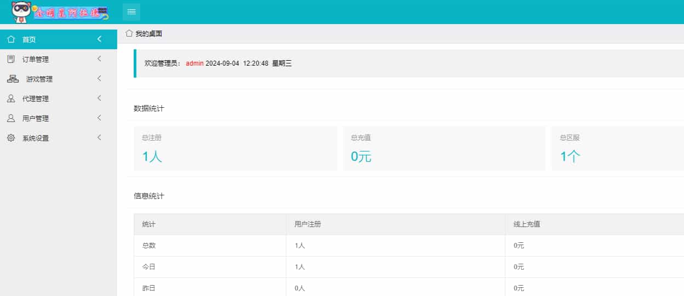Switch to the 我的桌面 tab
This screenshot has height=296, width=684.
click(x=148, y=34)
